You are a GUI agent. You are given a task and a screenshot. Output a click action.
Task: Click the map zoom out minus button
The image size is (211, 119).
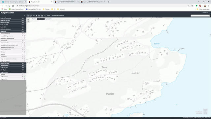(28, 21)
